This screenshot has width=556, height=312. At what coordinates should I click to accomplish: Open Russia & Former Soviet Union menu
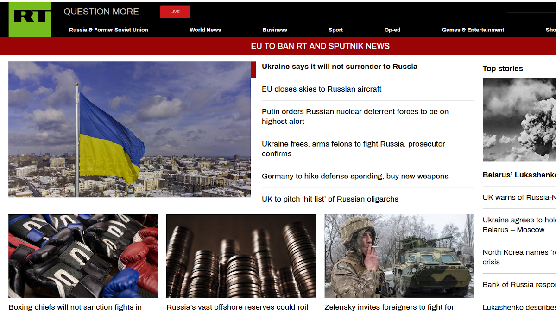click(108, 30)
